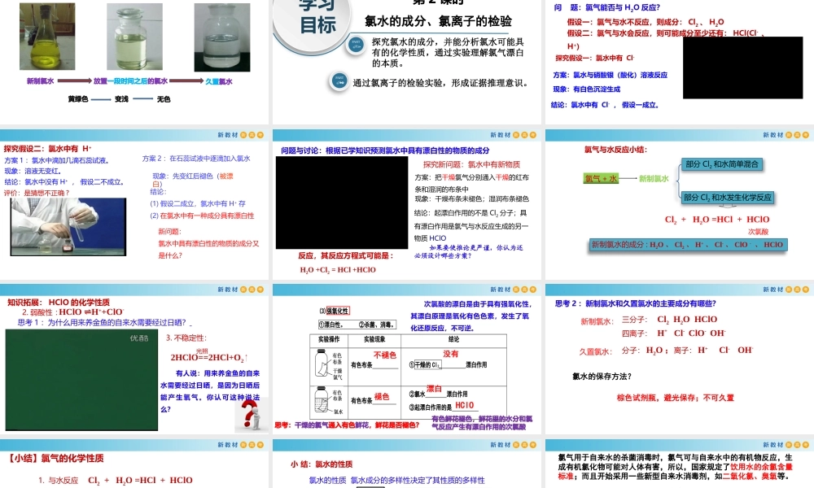This screenshot has height=488, width=814.
Task: Click the yellow flask photo labeled 新制氯水
Action: [47, 37]
